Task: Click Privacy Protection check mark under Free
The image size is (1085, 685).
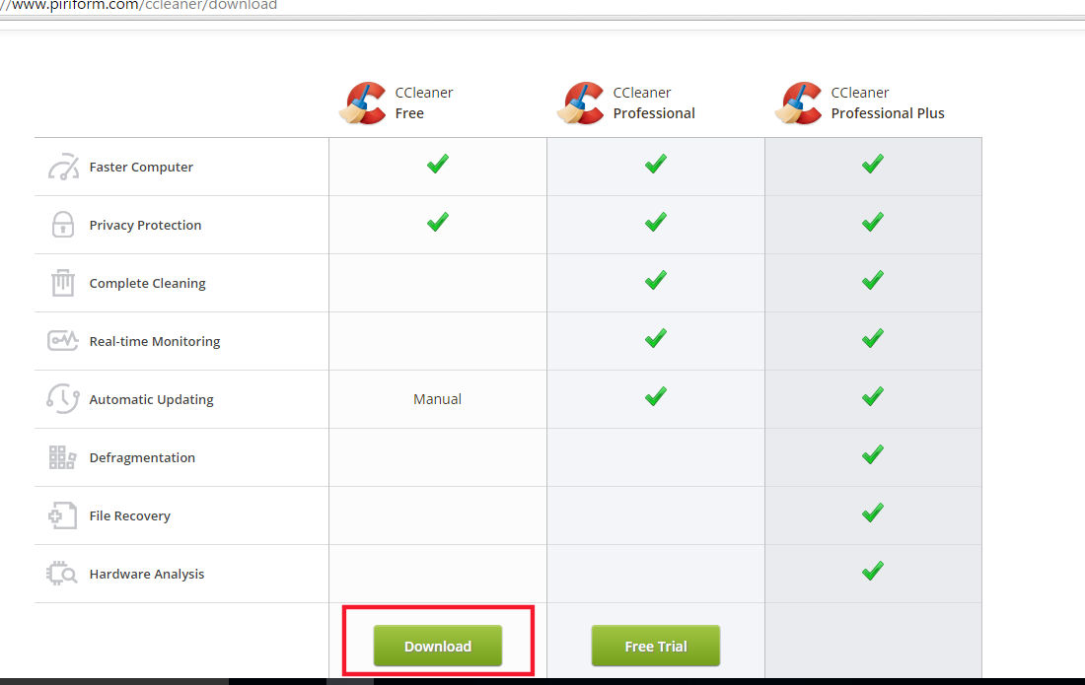Action: (437, 222)
